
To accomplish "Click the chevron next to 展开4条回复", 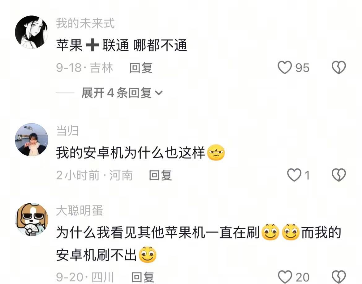I will click(159, 93).
